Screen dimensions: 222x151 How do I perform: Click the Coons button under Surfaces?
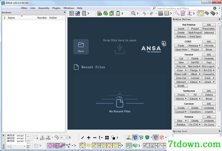point(181,95)
